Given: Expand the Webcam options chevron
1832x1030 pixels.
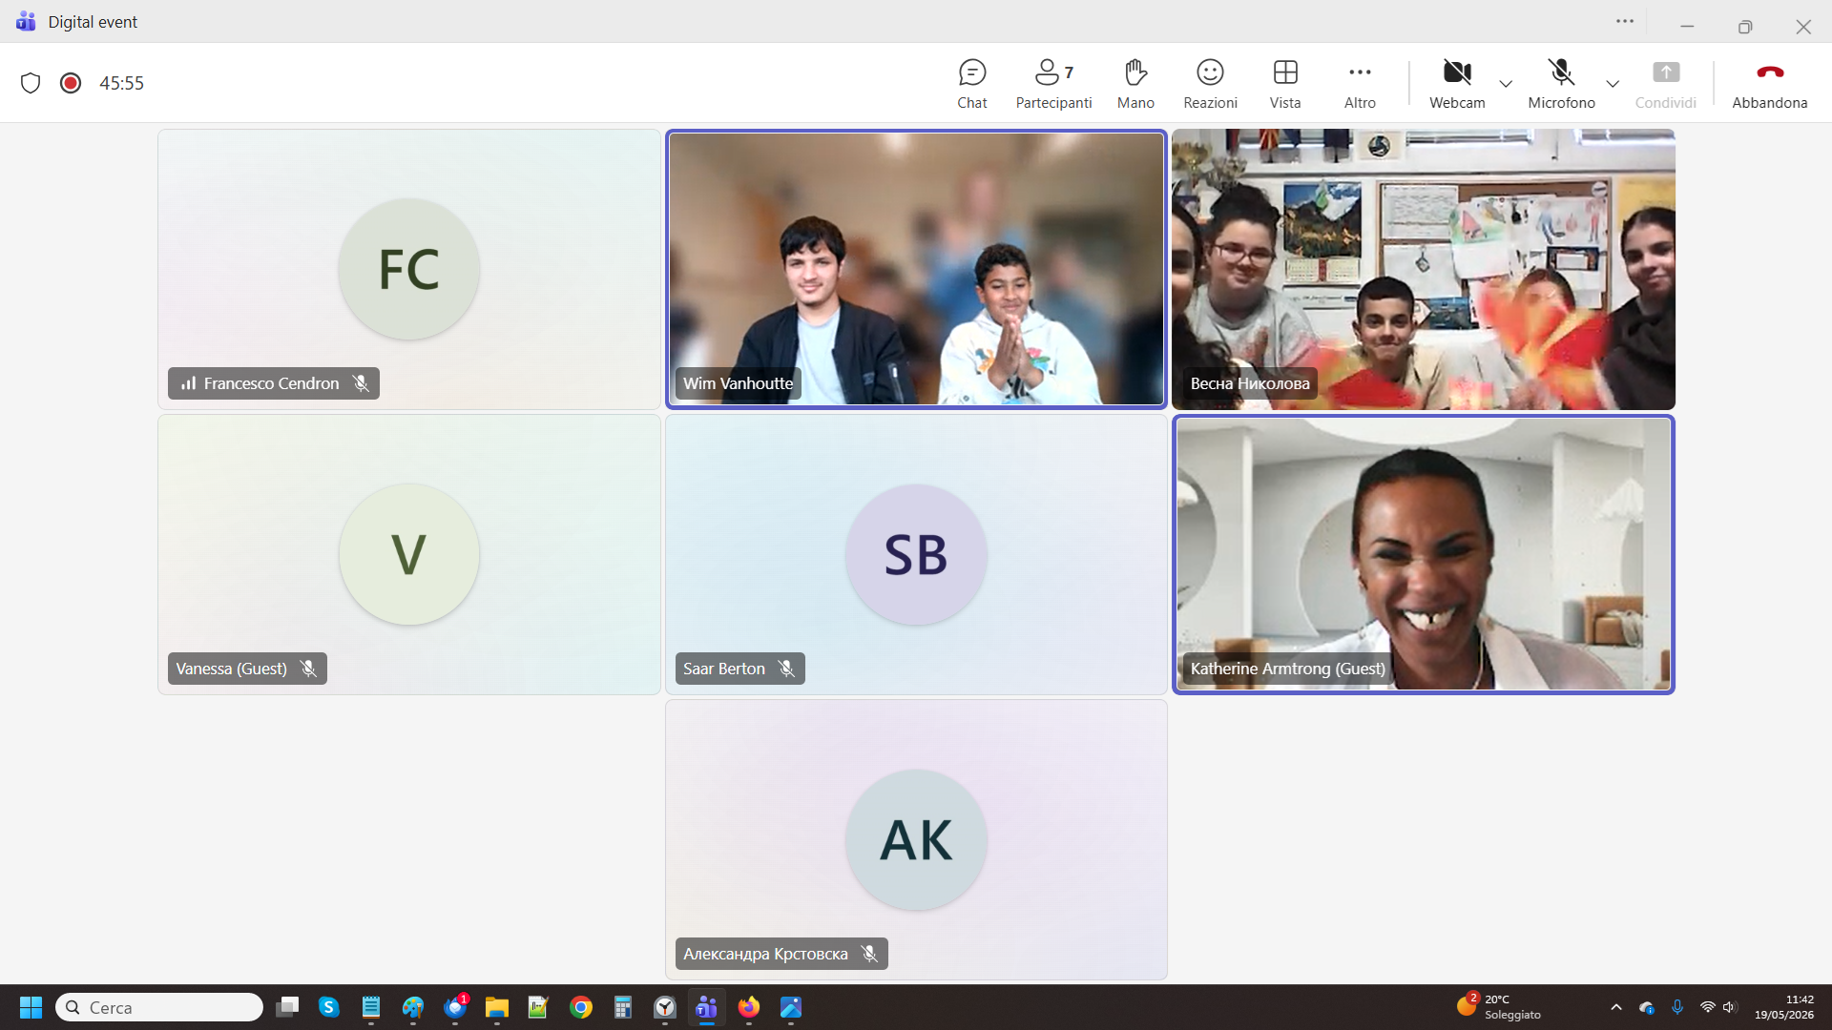Looking at the screenshot, I should (1506, 84).
